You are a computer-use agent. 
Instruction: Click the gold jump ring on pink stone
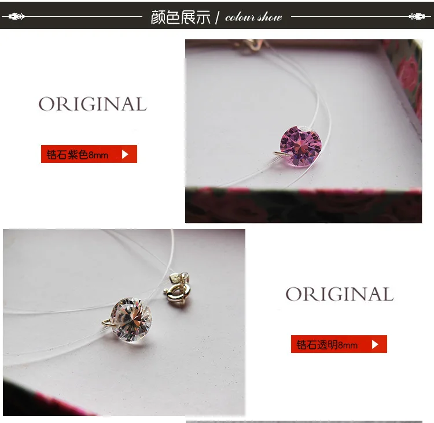pos(281,154)
